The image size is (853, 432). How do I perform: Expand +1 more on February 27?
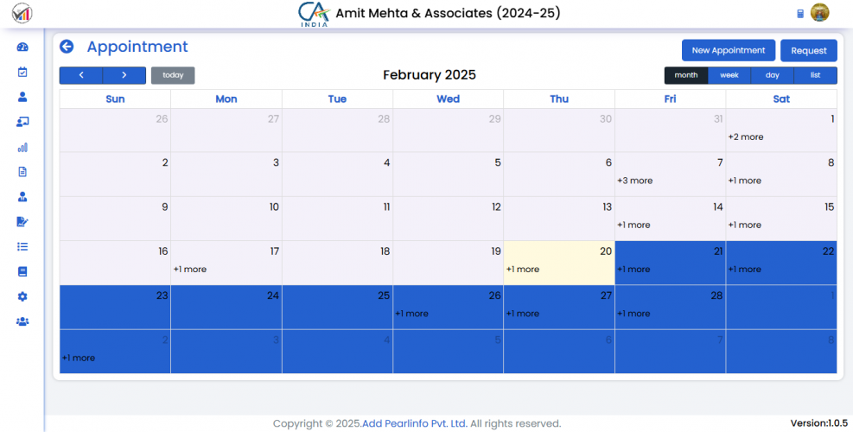point(523,314)
